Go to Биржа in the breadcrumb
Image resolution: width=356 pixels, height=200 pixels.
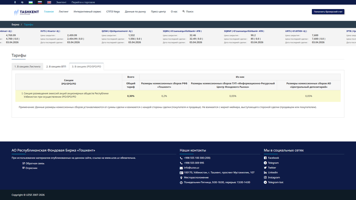click(15, 25)
